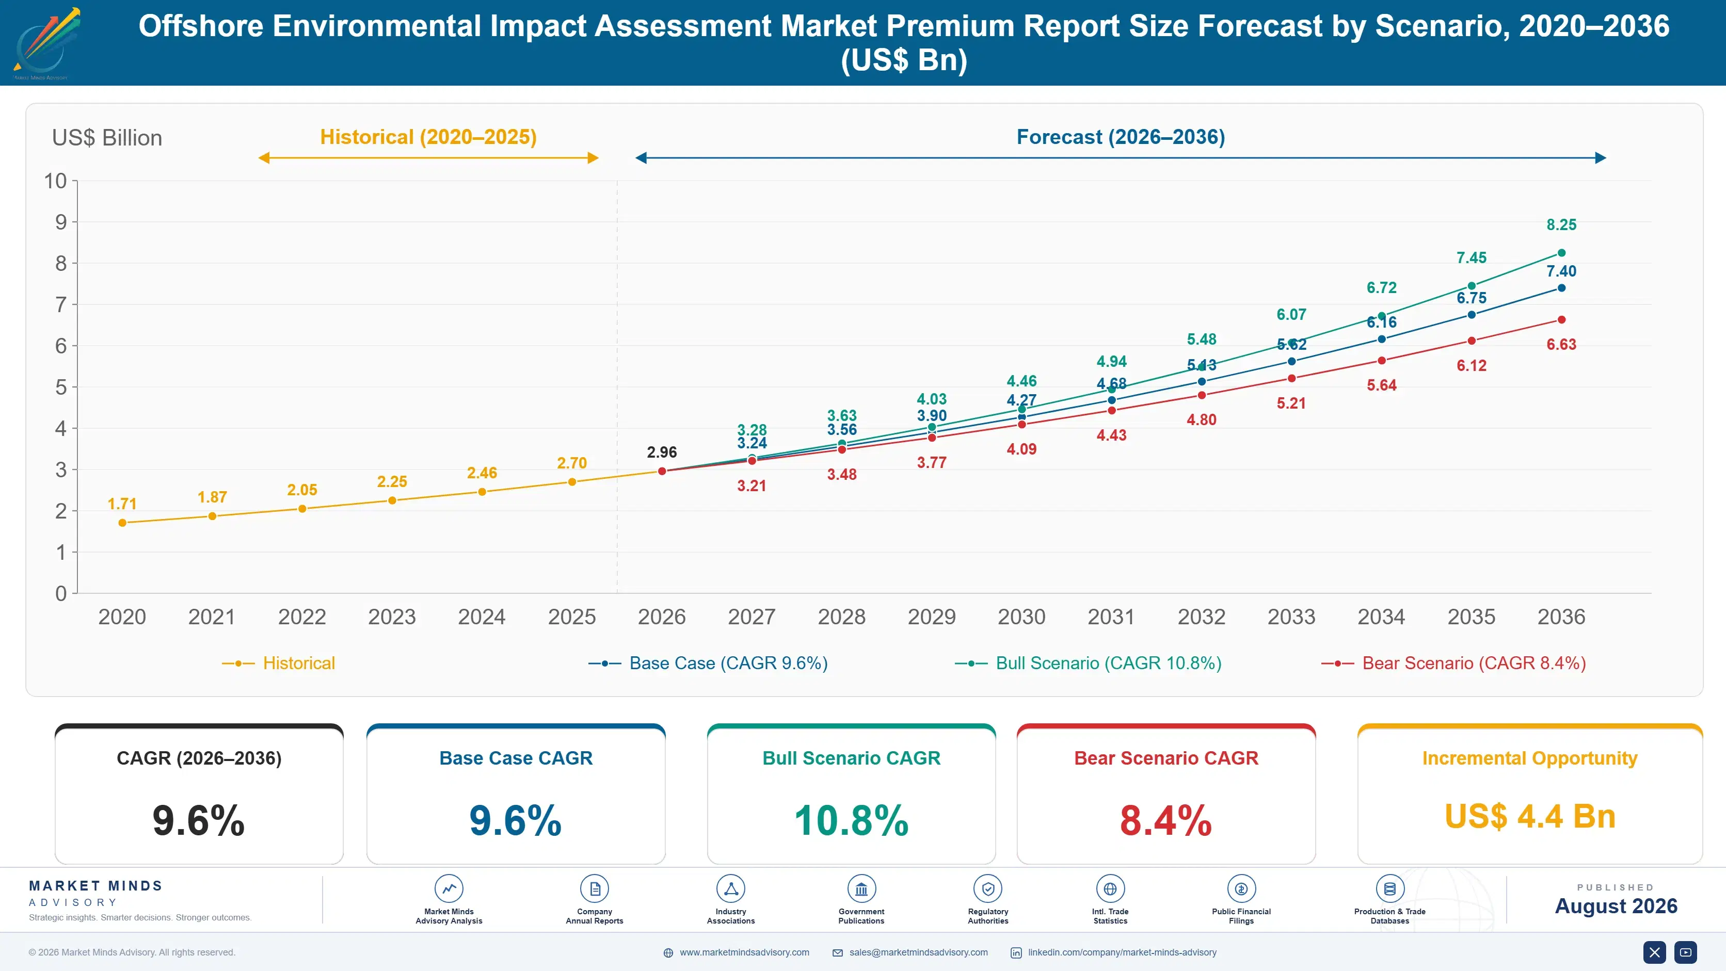
Task: Click the Market Minds Advisory Analysis icon
Action: pos(449,888)
